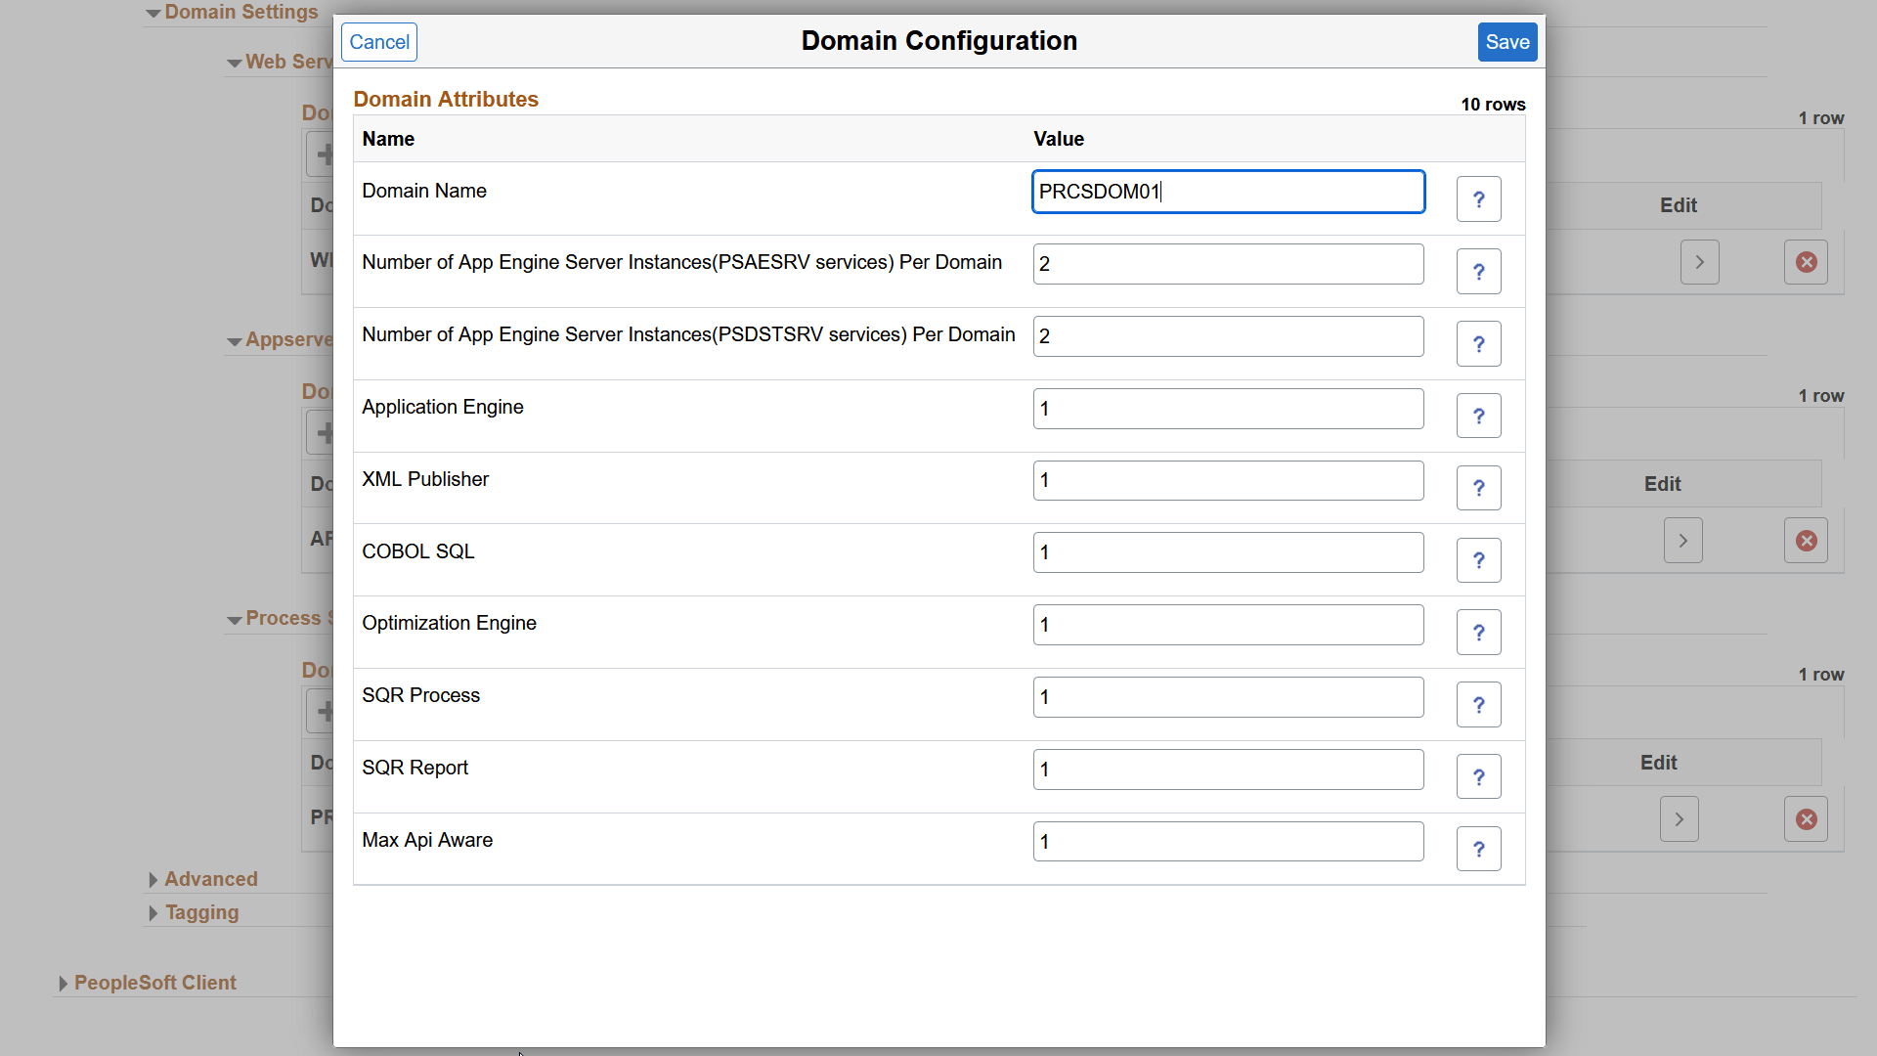Show help for Optimization Engine row
This screenshot has width=1877, height=1056.
pyautogui.click(x=1478, y=633)
